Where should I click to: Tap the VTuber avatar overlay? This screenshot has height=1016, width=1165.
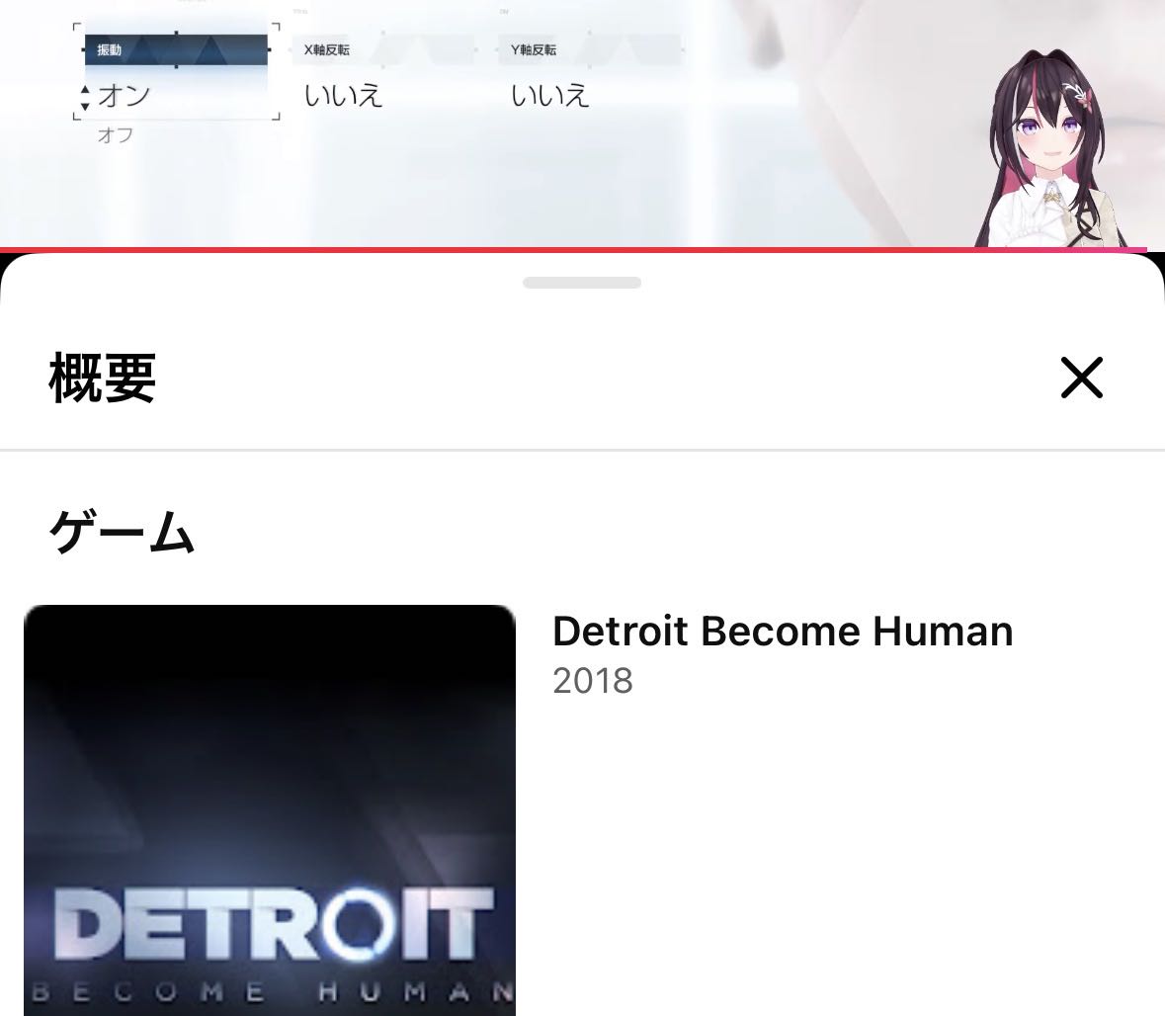(x=1042, y=158)
